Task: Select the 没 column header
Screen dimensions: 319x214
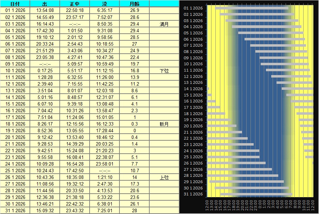Action: (105, 4)
